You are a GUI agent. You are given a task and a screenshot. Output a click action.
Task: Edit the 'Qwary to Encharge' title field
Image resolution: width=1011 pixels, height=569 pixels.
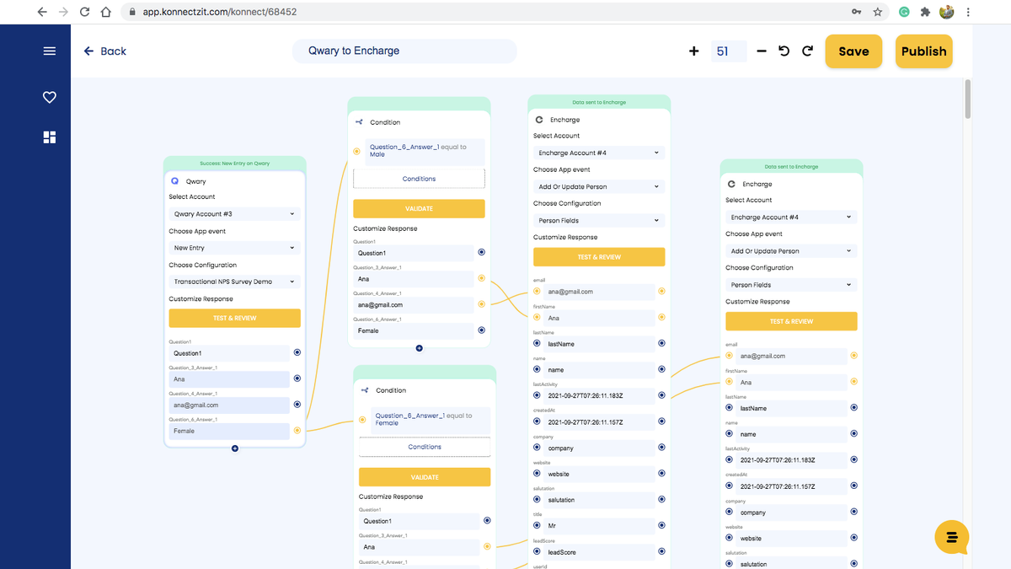pyautogui.click(x=404, y=51)
